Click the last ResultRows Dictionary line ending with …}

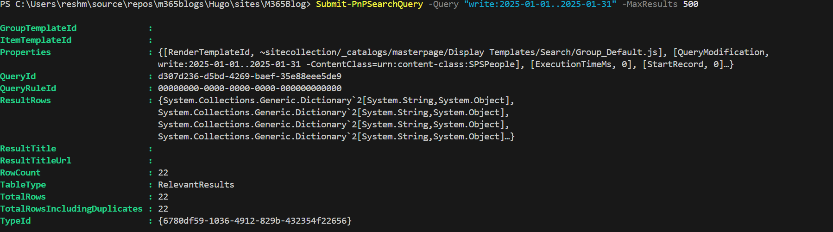336,137
